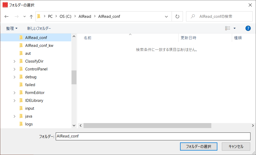Expand the ControlPanel tree node
Screen dimensions: 256x155
tap(14, 69)
